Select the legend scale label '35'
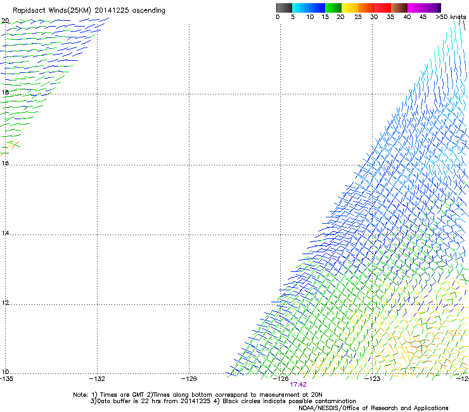 [x=390, y=17]
